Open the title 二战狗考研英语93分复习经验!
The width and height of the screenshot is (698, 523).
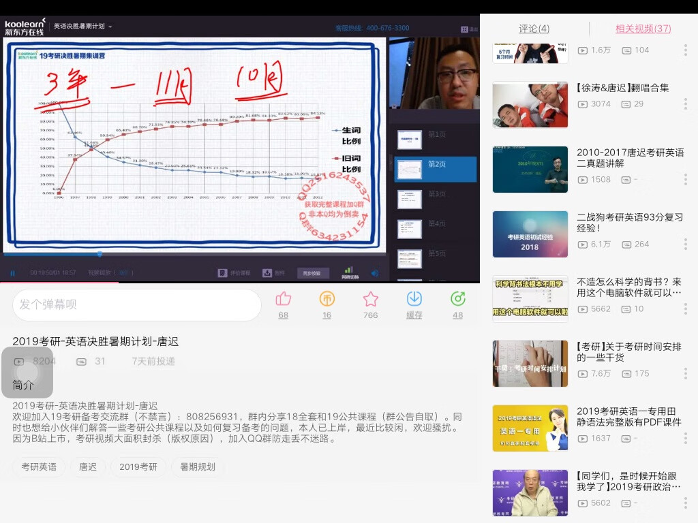pos(630,223)
